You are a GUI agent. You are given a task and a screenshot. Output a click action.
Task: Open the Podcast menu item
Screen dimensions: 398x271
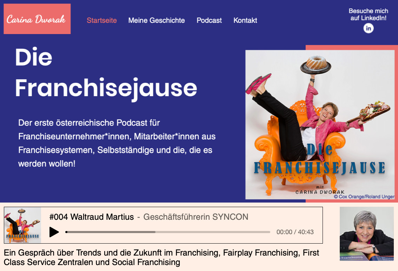click(209, 20)
